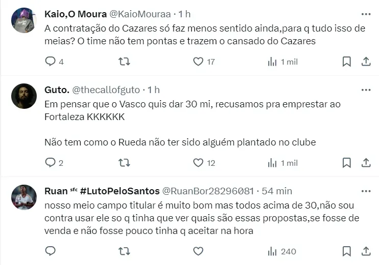Open more options on Kaio's tweet
The height and width of the screenshot is (265, 379).
tap(366, 14)
